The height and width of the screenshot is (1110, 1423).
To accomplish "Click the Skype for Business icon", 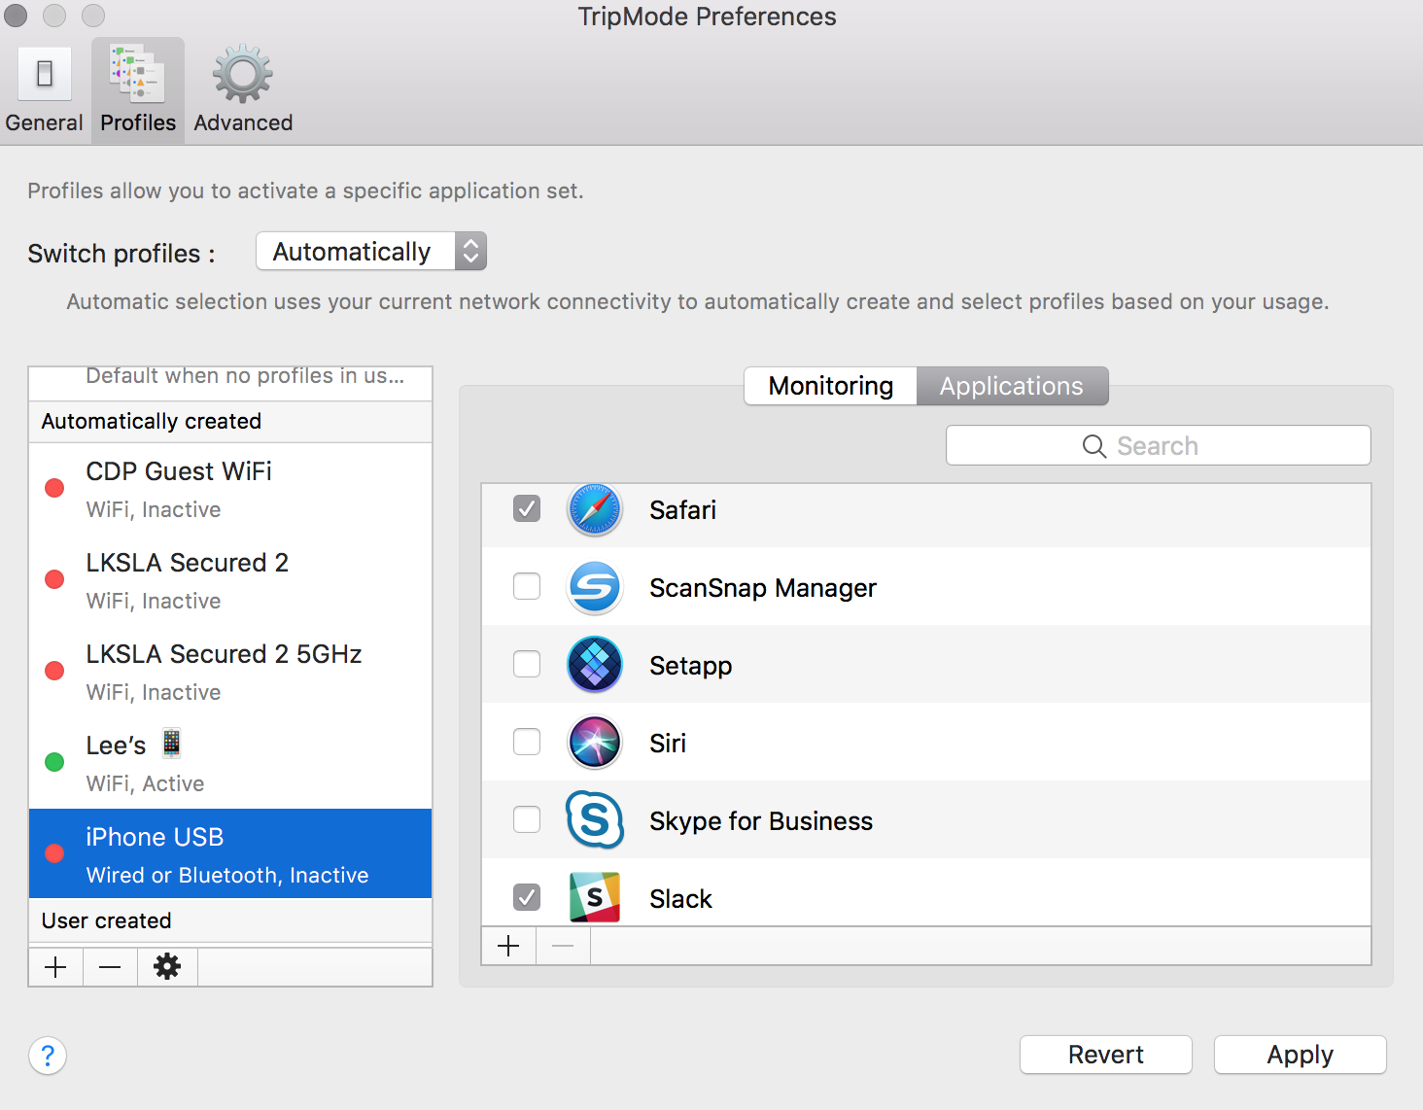I will coord(594,820).
